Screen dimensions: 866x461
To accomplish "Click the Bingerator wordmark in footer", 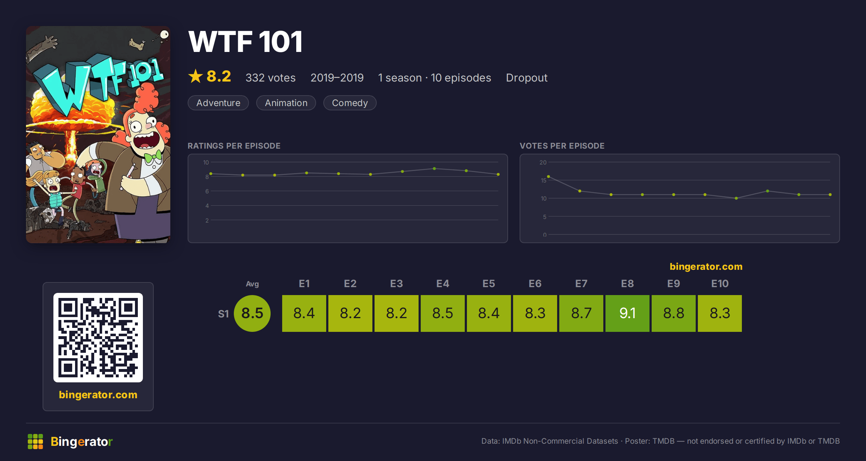I will click(x=82, y=442).
